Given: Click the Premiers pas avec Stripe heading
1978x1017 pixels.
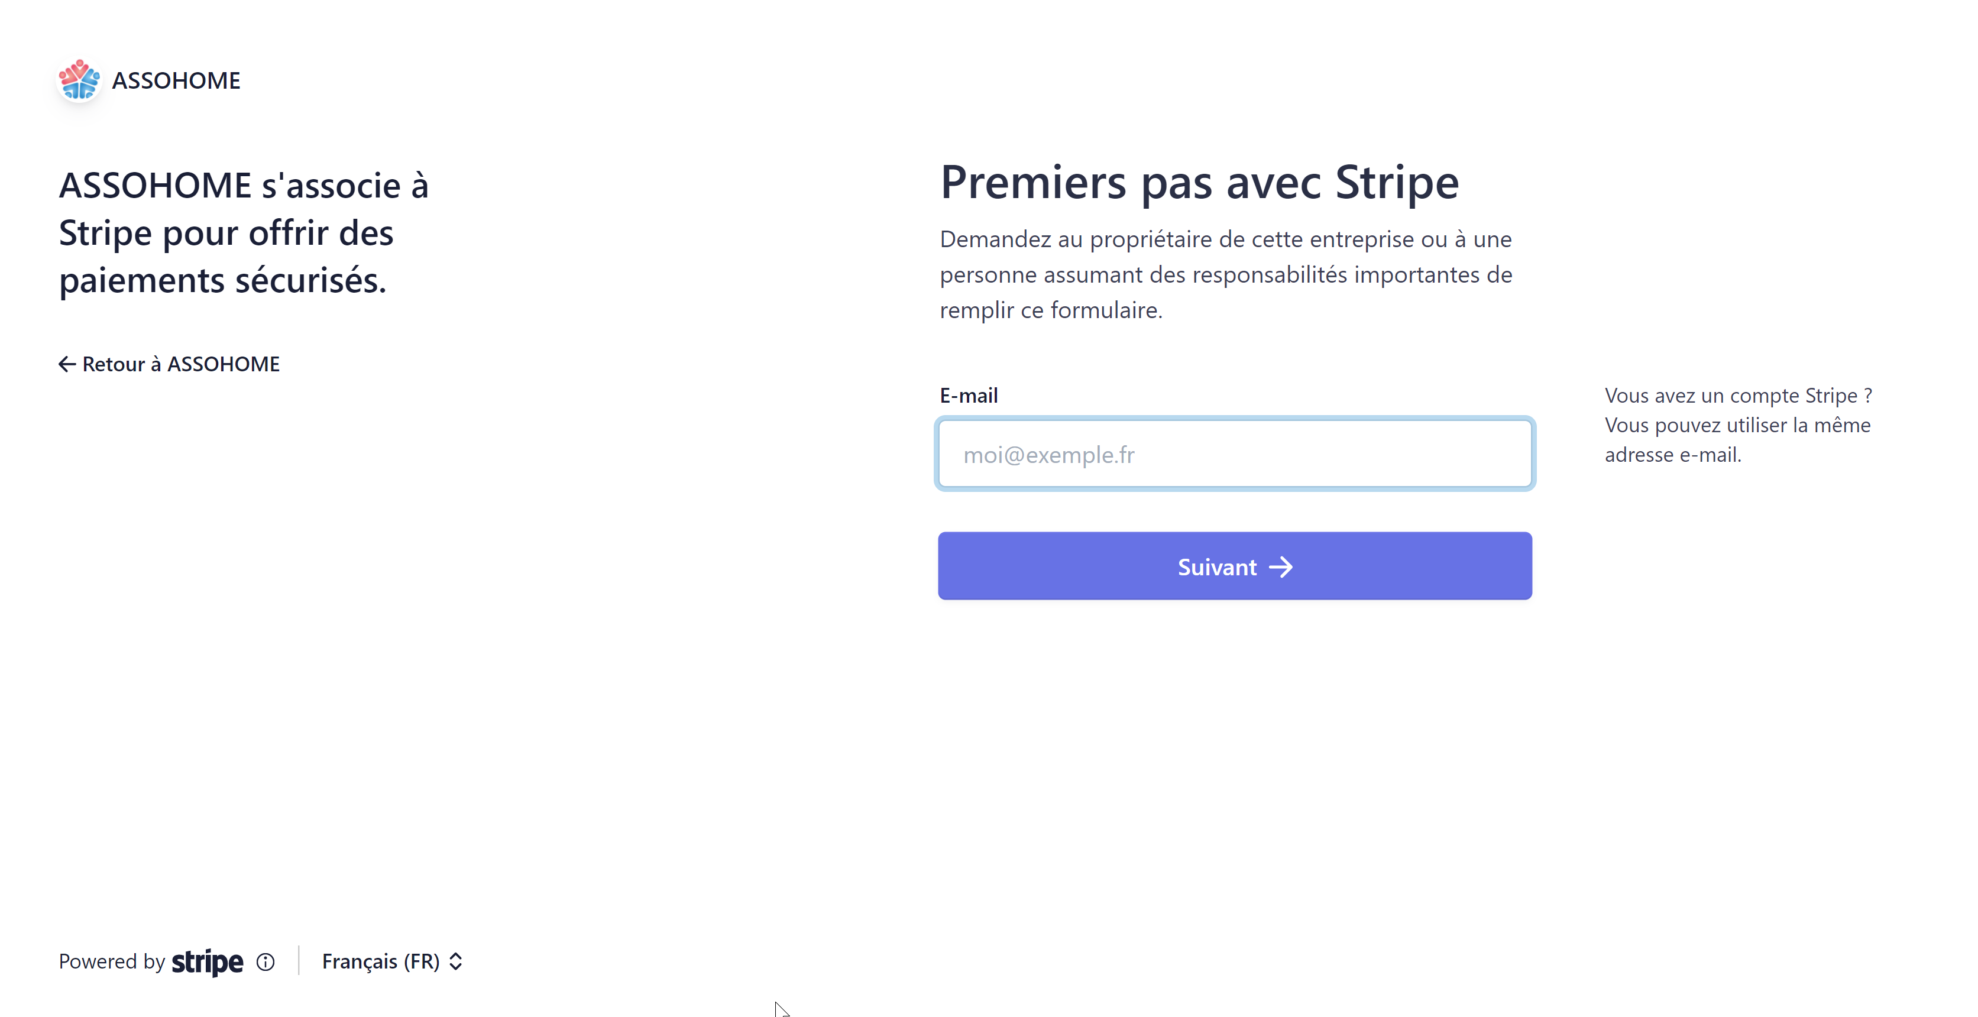Looking at the screenshot, I should click(x=1199, y=183).
